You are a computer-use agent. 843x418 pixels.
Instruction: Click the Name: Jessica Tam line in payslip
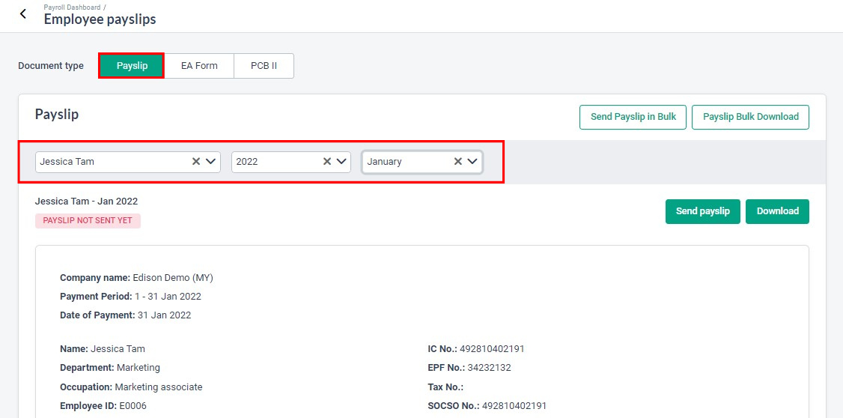(102, 348)
